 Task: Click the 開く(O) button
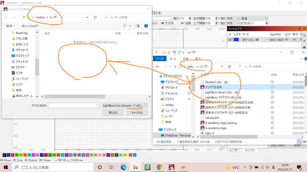113,113
